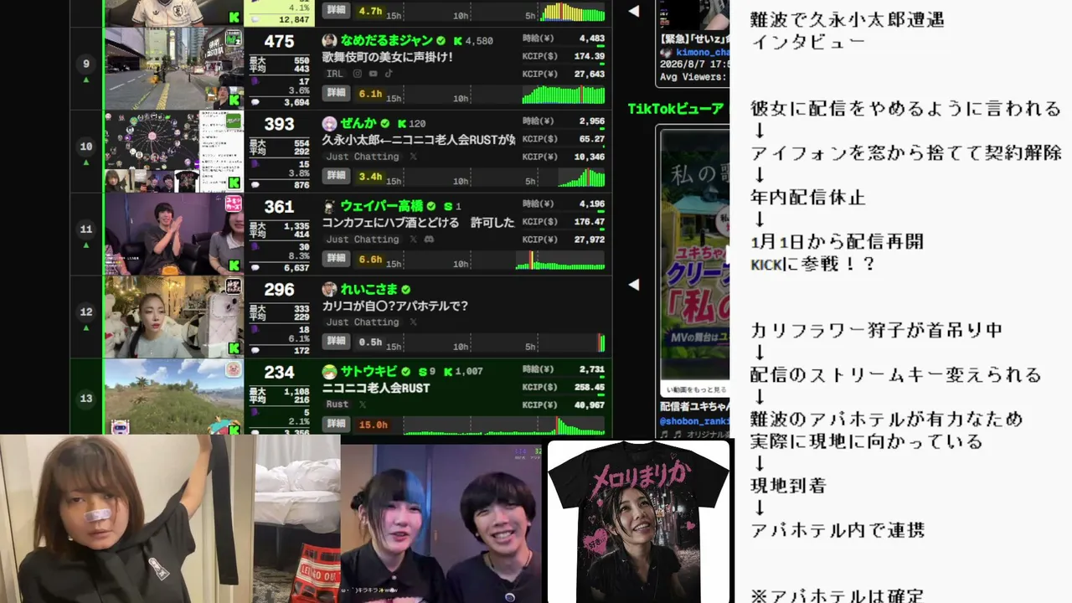
Task: Click the メロりまりか T-shirt image
Action: [639, 521]
